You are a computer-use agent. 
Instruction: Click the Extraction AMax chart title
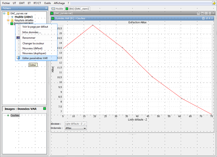137,23
